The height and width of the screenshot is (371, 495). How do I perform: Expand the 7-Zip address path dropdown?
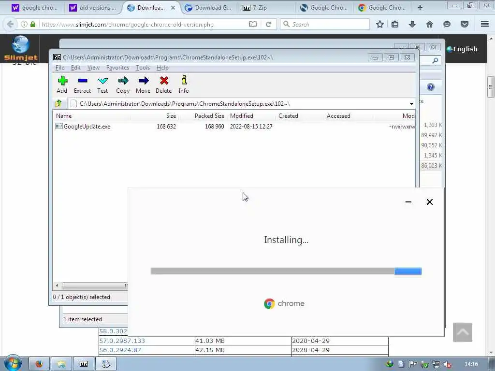pos(411,104)
